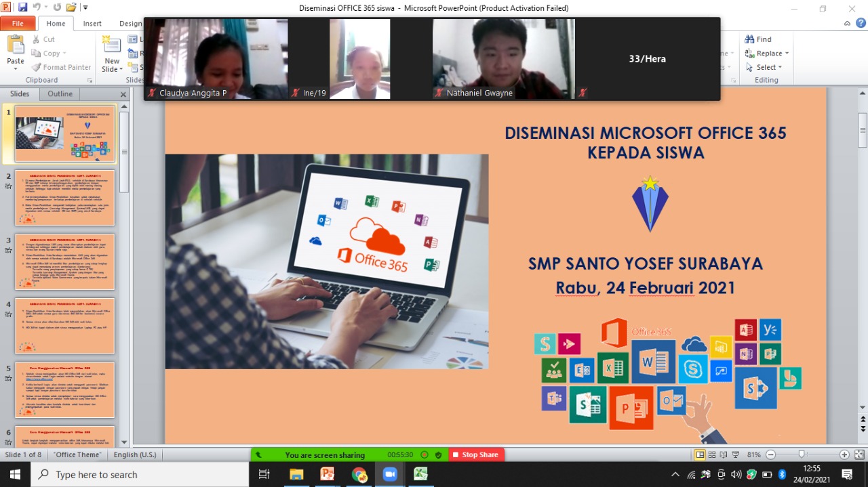Image resolution: width=868 pixels, height=487 pixels.
Task: Click the Open folder icon in Quick Access Toolbar
Action: coord(71,7)
